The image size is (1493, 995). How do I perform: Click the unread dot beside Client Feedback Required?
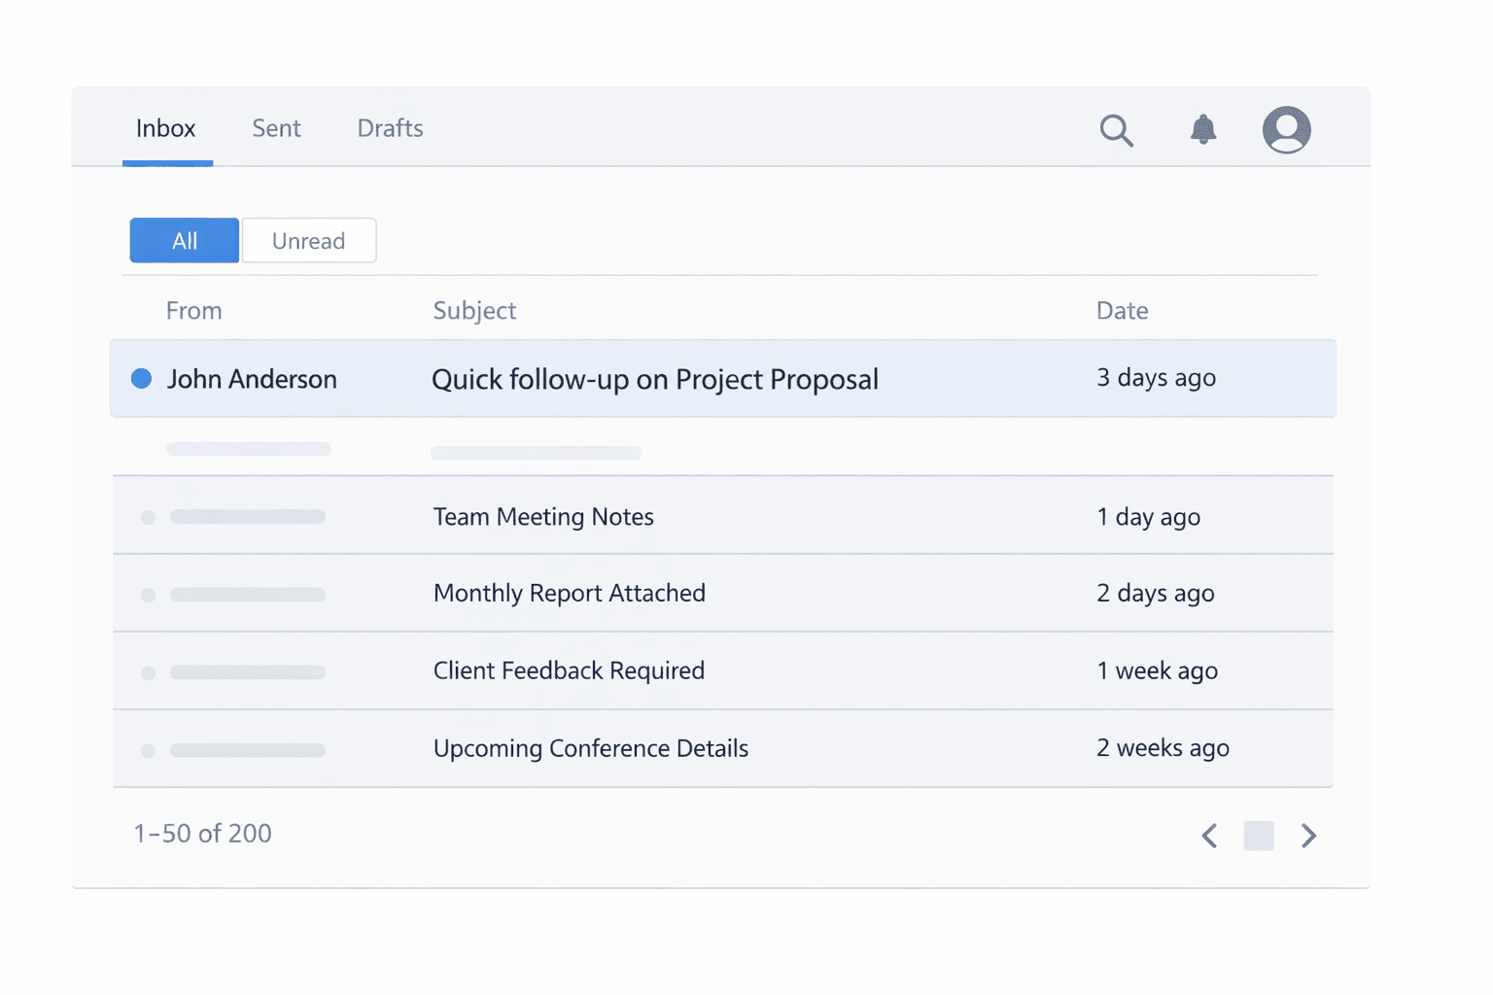(x=148, y=671)
